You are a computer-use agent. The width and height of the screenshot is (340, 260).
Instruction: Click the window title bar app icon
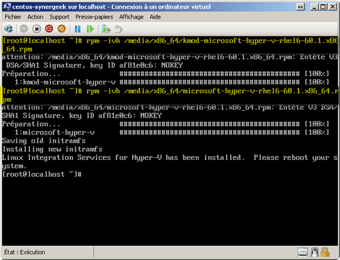7,6
